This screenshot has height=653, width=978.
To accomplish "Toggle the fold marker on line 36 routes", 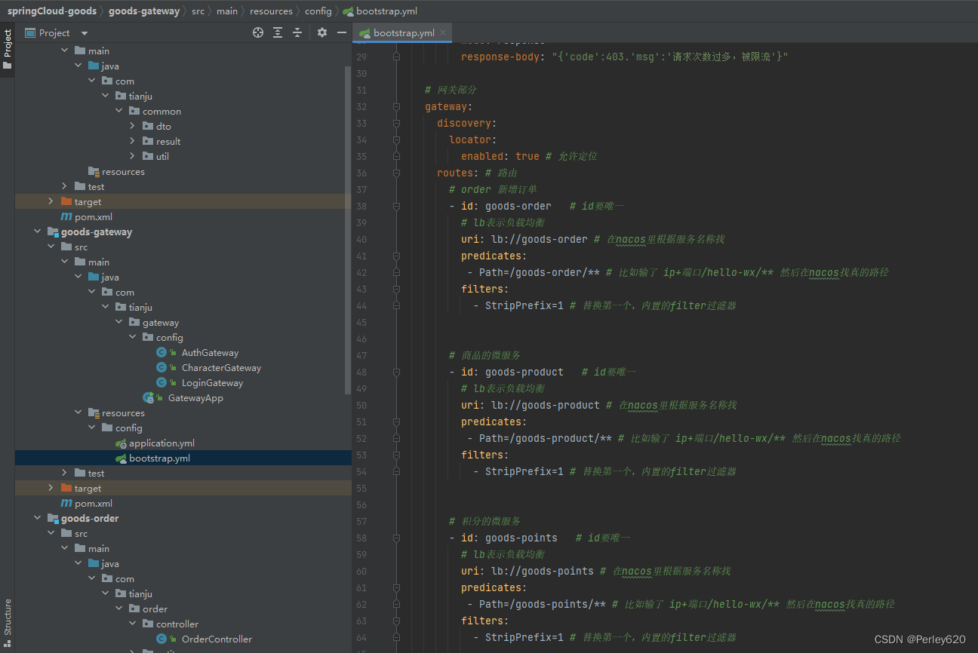I will pyautogui.click(x=396, y=173).
